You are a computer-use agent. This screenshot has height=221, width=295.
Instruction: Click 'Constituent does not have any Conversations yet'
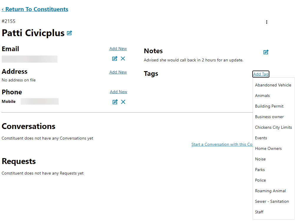click(47, 138)
